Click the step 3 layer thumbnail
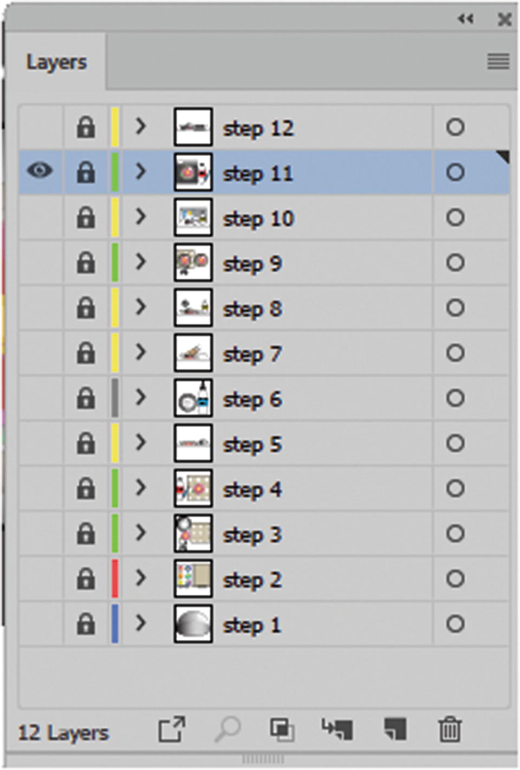 point(193,534)
